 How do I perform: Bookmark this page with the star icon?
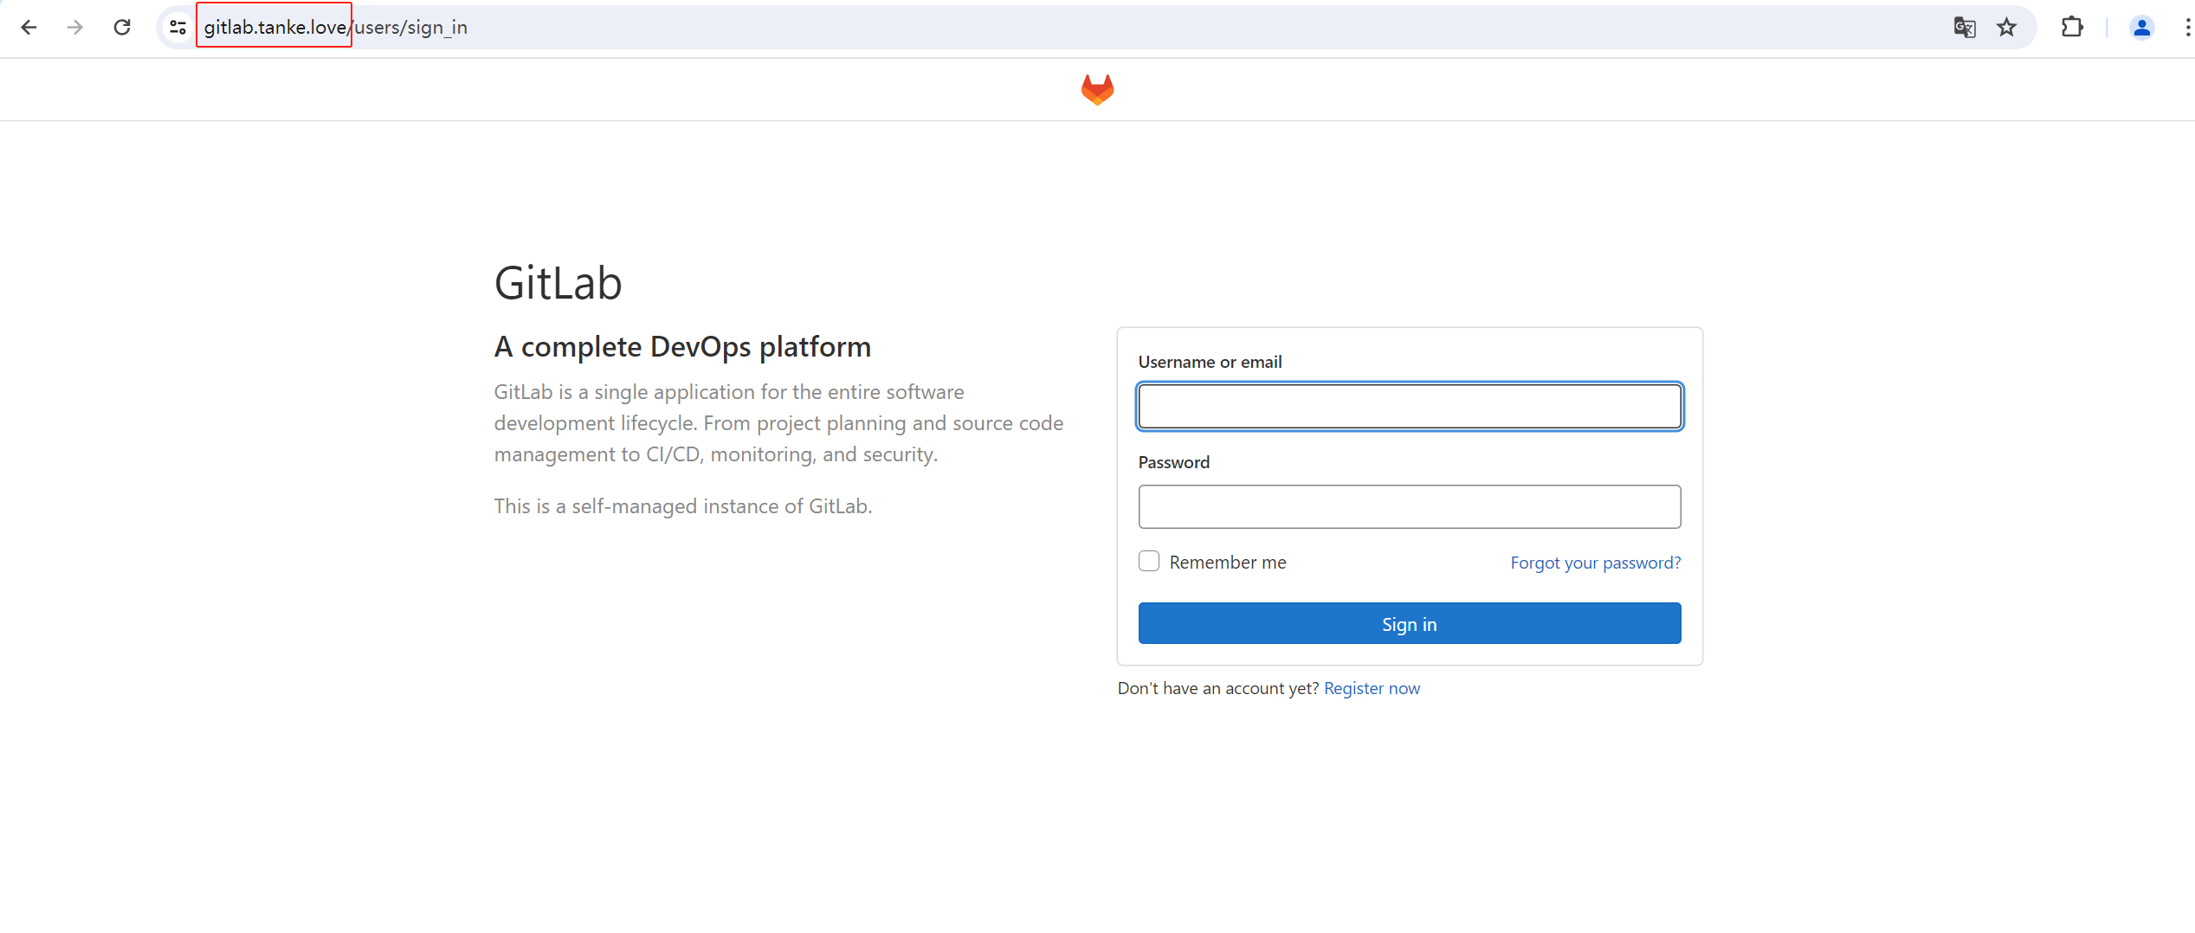point(2006,28)
